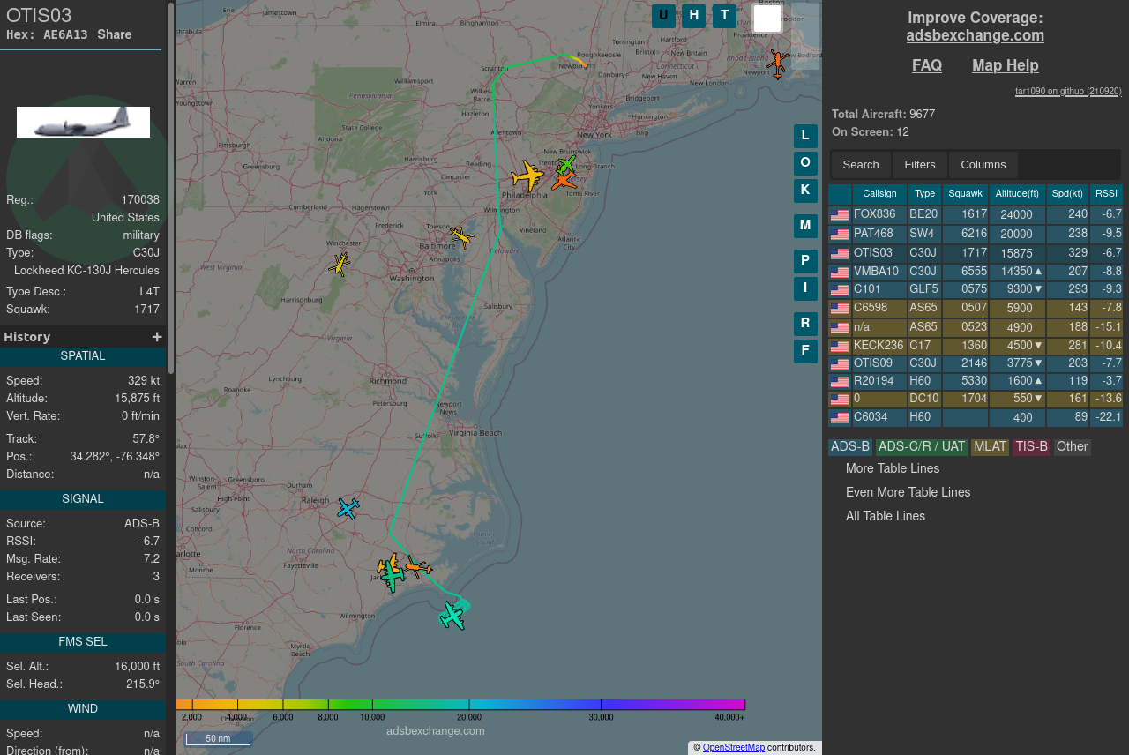Click the KC-130J aircraft photo thumbnail

pyautogui.click(x=83, y=122)
